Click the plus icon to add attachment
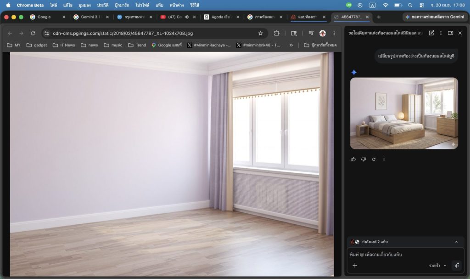 click(355, 265)
